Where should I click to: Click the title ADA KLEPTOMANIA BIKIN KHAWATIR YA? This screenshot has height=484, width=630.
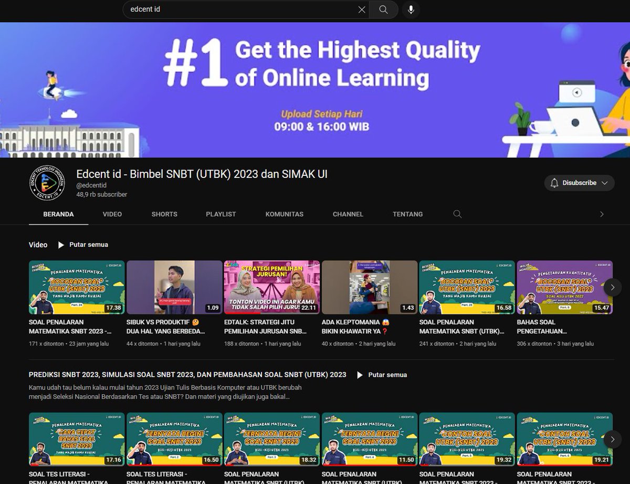(x=355, y=327)
